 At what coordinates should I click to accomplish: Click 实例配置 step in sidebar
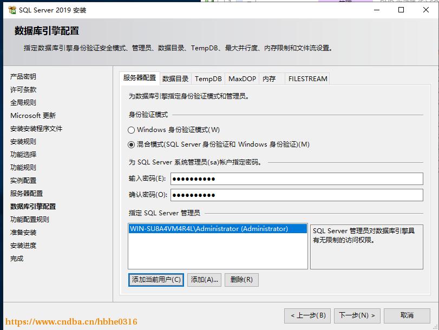pyautogui.click(x=23, y=181)
